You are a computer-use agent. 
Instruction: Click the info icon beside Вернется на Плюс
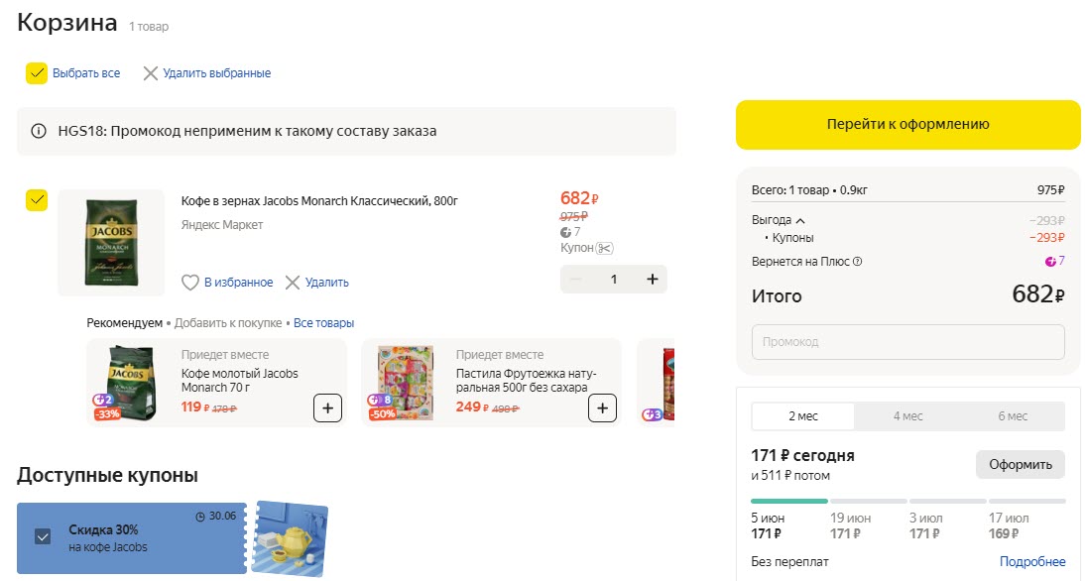point(858,262)
